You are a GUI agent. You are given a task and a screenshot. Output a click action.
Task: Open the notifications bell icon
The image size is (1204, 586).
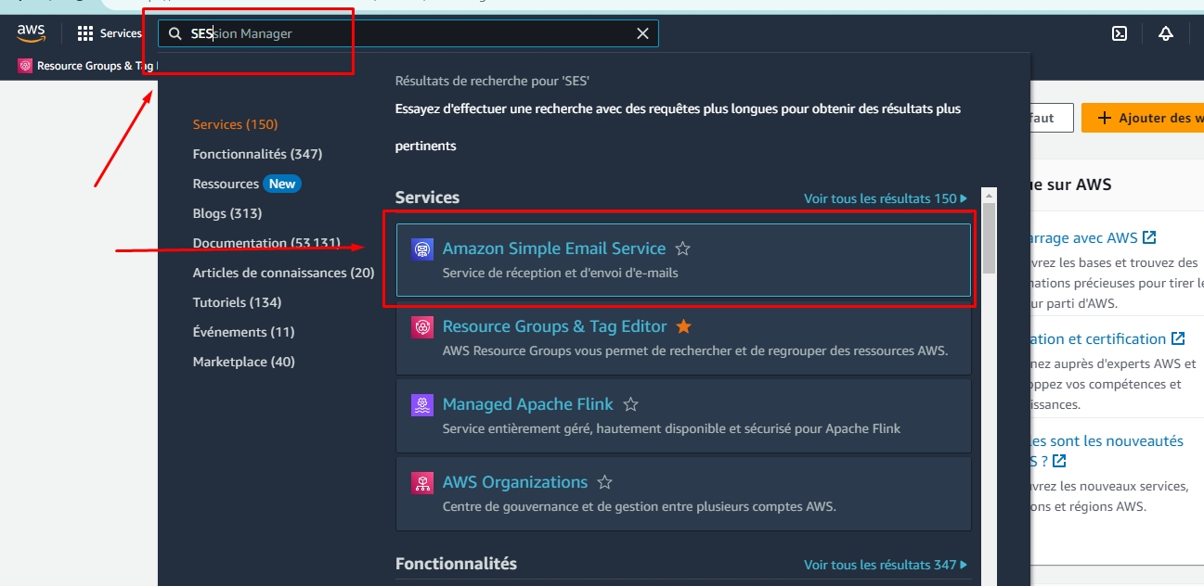click(1166, 33)
